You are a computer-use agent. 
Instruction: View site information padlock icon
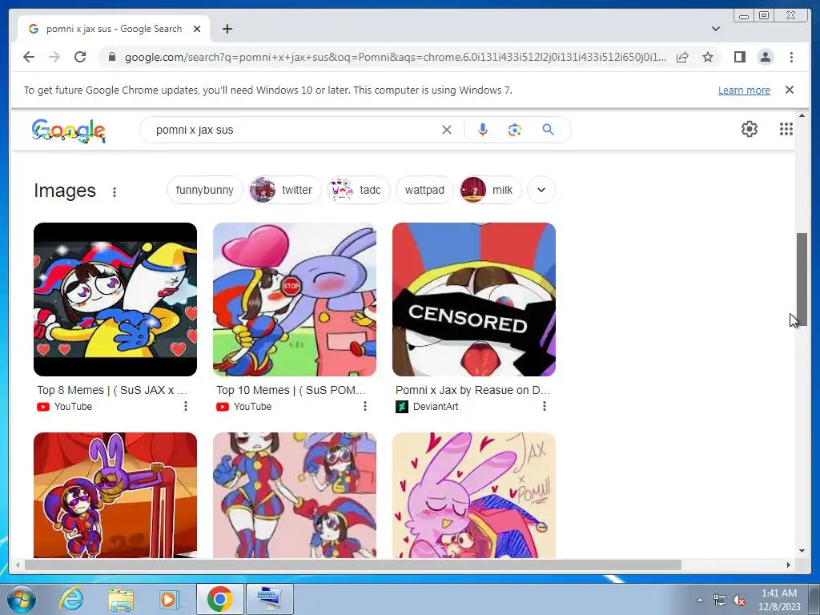(112, 57)
